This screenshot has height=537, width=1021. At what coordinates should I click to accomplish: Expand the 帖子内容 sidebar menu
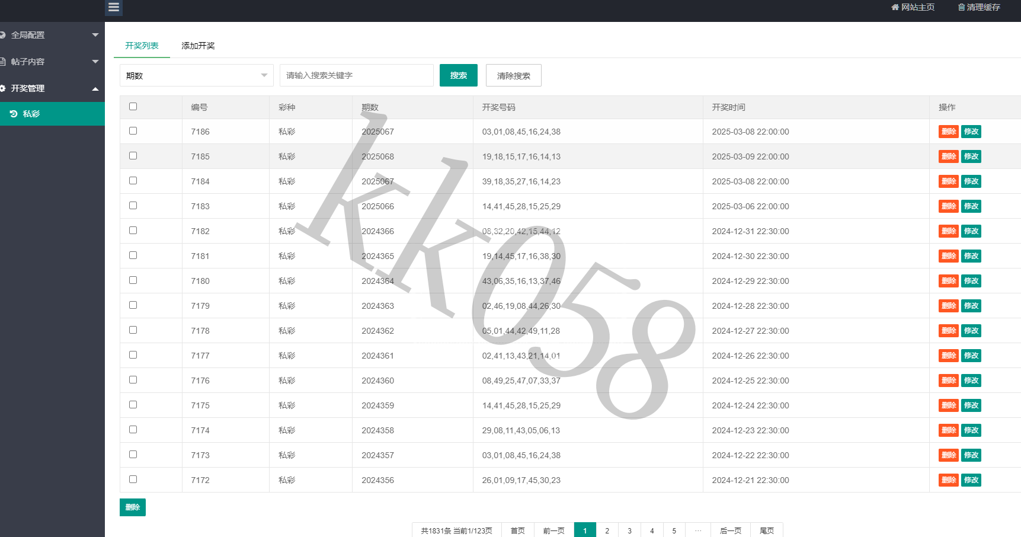pos(52,62)
